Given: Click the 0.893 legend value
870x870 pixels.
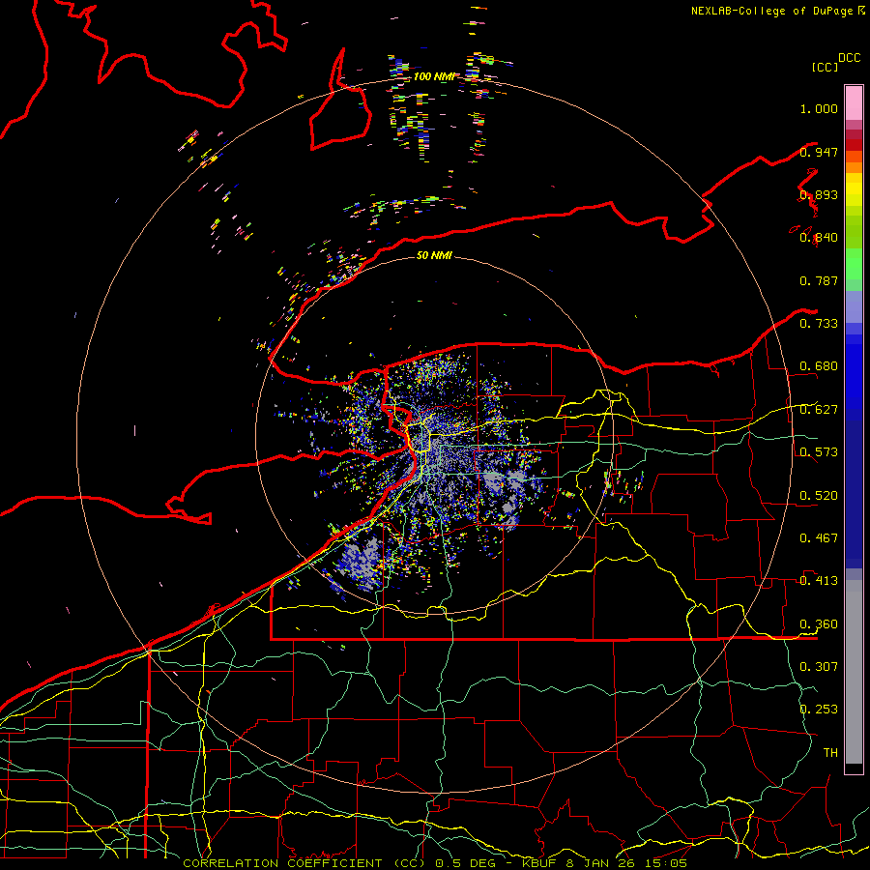Looking at the screenshot, I should [x=819, y=194].
